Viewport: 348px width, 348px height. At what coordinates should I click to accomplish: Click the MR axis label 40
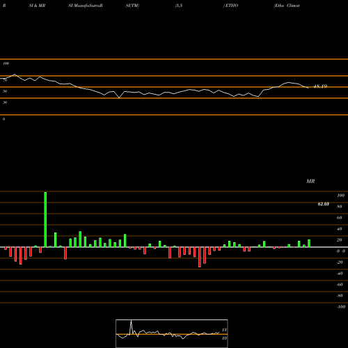(340, 229)
